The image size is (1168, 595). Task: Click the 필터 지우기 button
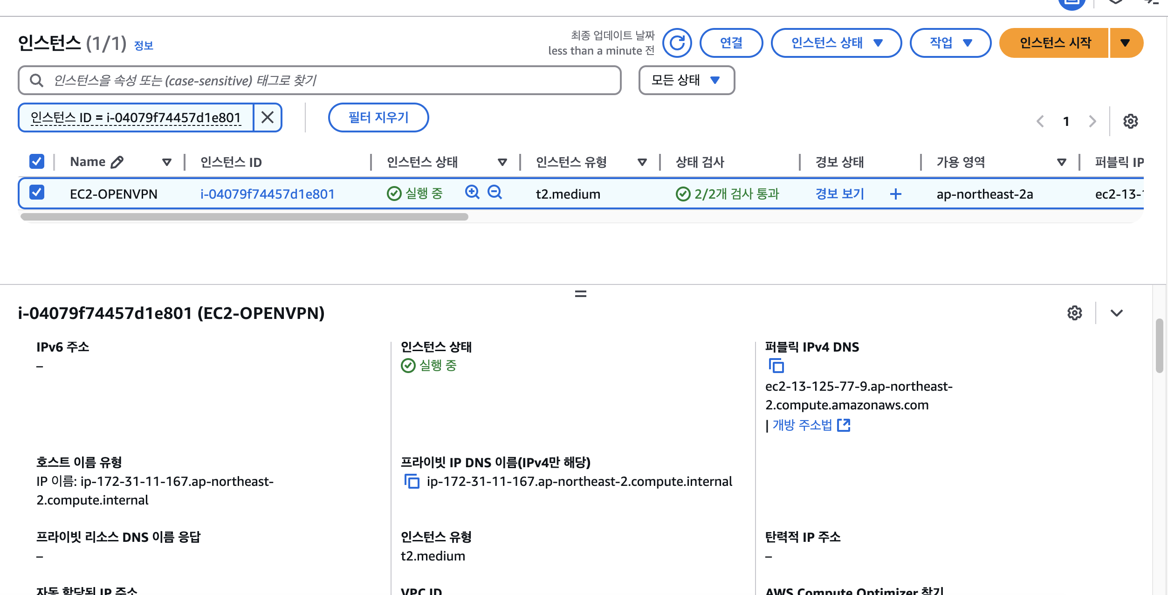click(378, 118)
